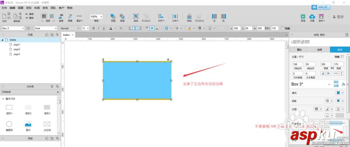Image resolution: width=350 pixels, height=147 pixels.
Task: Open the 发布 menu in menu bar
Action: (45, 8)
